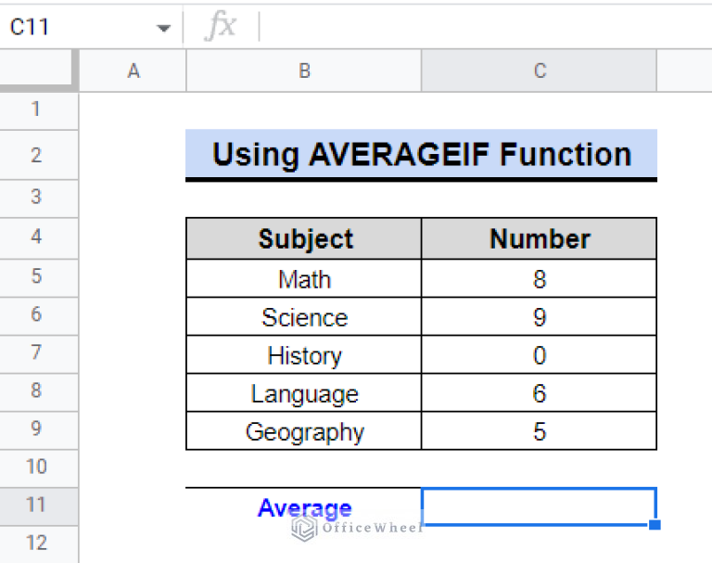
Task: Click the History cell
Action: click(x=304, y=355)
